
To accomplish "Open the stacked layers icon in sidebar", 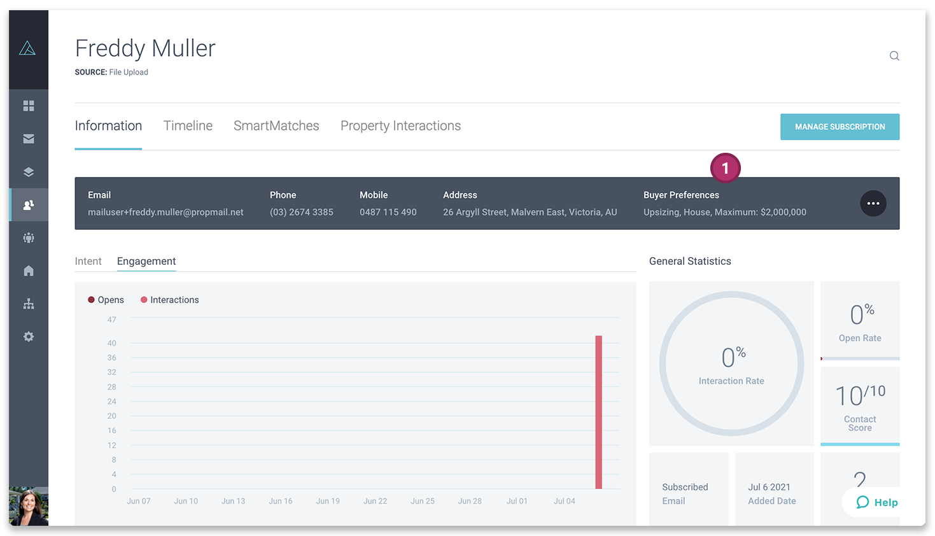I will (29, 172).
